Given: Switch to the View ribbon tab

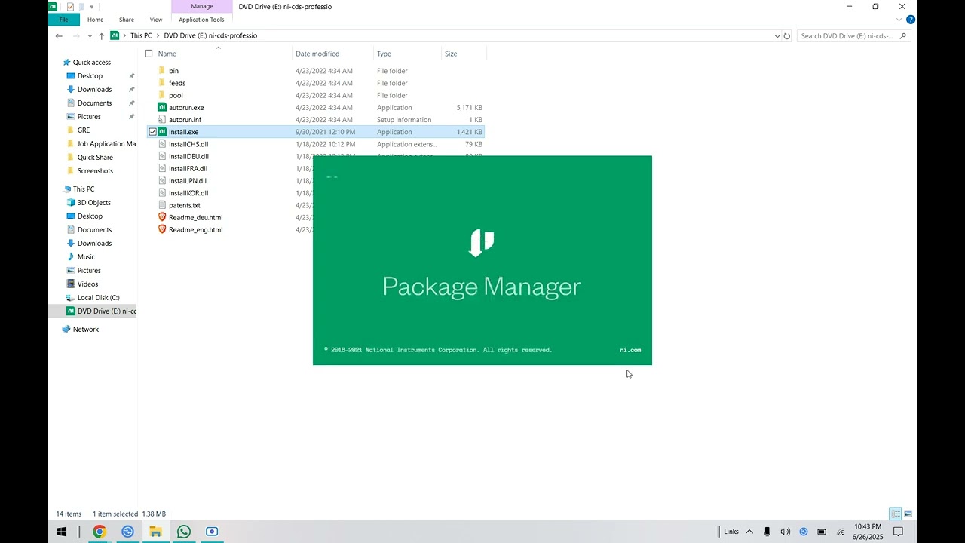Looking at the screenshot, I should pos(156,20).
